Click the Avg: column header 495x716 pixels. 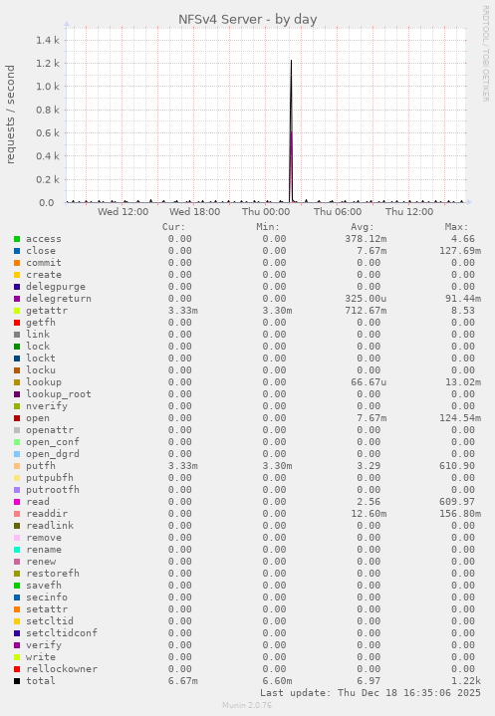pyautogui.click(x=363, y=227)
